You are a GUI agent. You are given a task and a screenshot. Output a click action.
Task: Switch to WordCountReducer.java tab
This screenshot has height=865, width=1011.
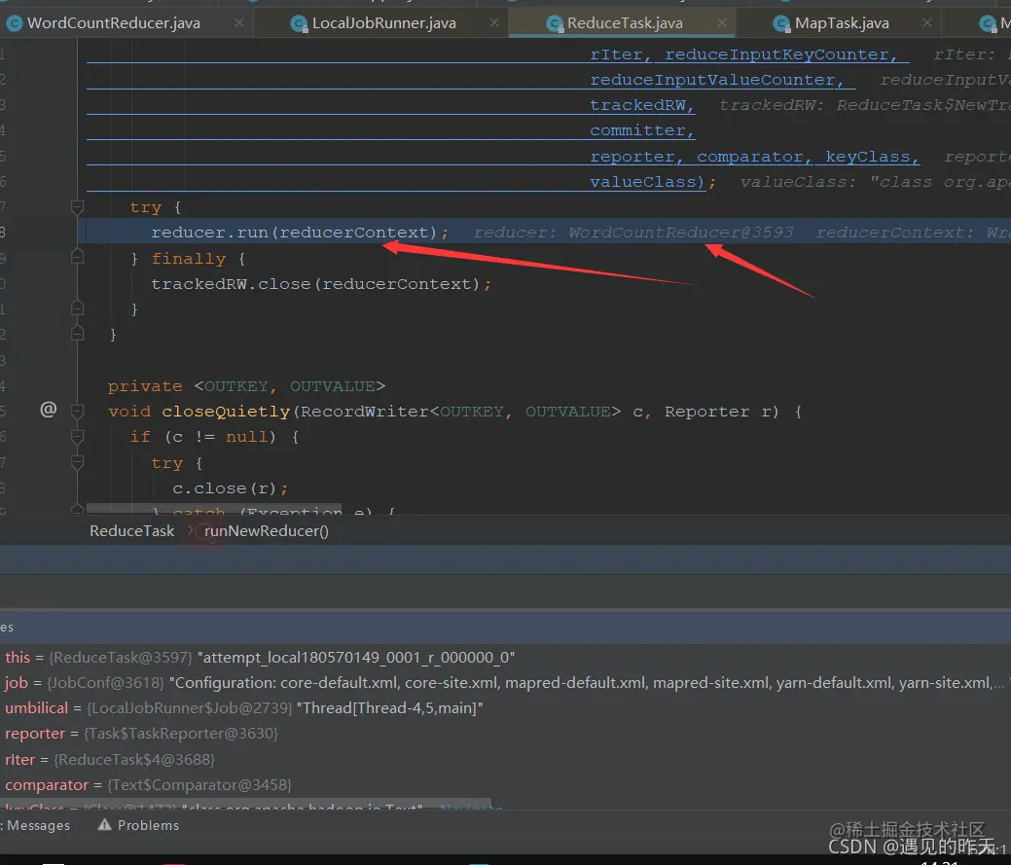click(x=114, y=23)
